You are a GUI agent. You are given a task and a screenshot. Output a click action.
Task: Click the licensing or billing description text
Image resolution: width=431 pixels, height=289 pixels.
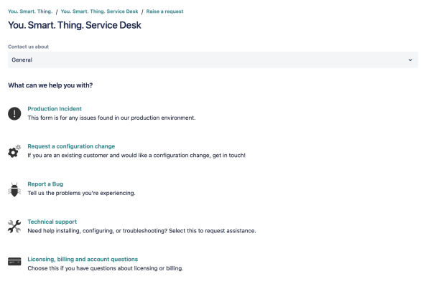tap(106, 268)
